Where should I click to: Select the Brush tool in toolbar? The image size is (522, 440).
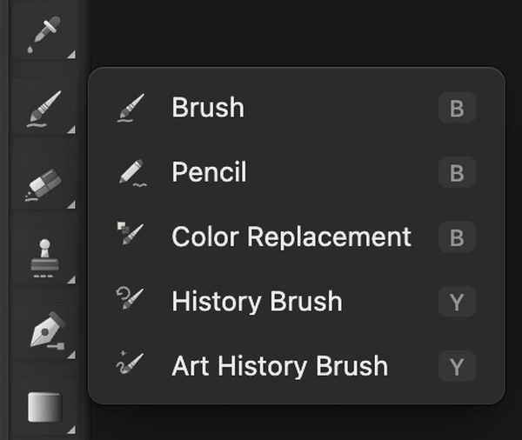pos(44,109)
